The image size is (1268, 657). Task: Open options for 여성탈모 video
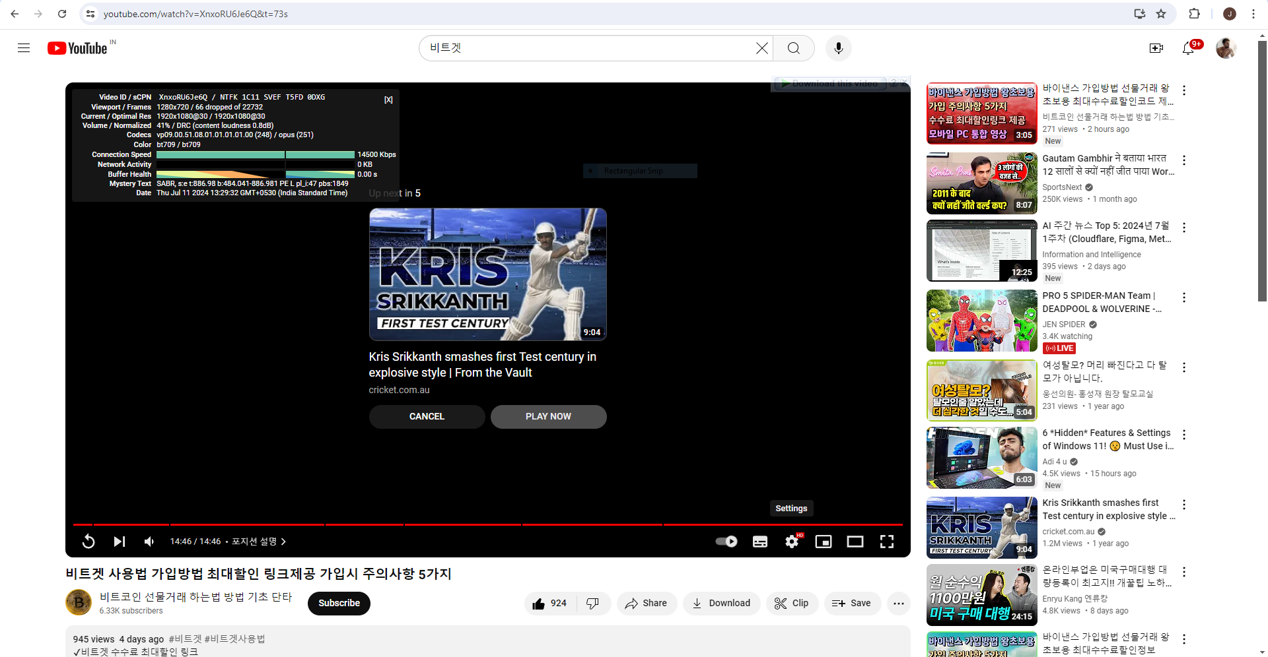click(x=1184, y=367)
